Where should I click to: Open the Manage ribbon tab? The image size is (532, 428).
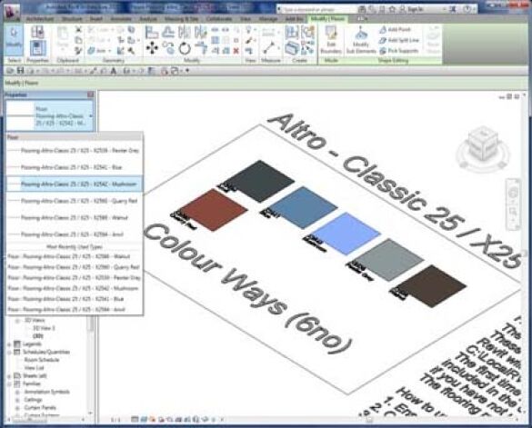[x=268, y=19]
